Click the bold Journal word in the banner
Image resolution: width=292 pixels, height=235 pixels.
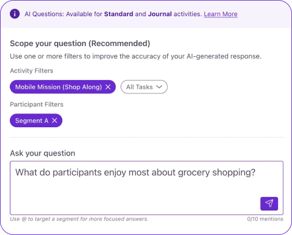tap(160, 14)
